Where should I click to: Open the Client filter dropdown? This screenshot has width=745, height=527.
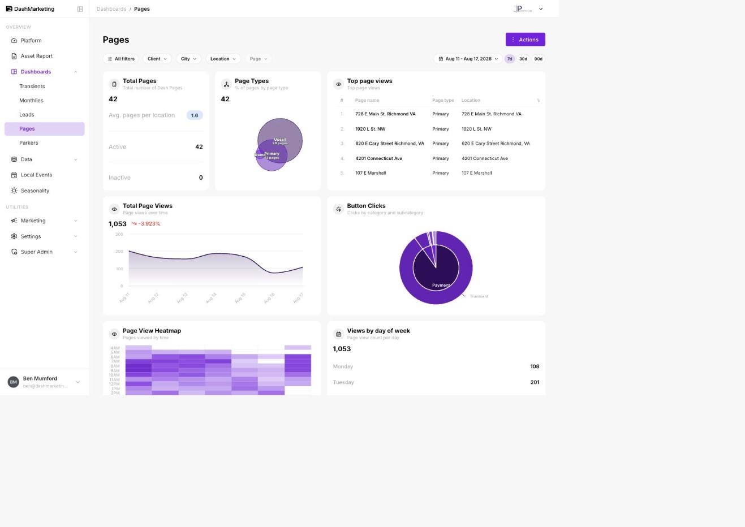point(157,59)
